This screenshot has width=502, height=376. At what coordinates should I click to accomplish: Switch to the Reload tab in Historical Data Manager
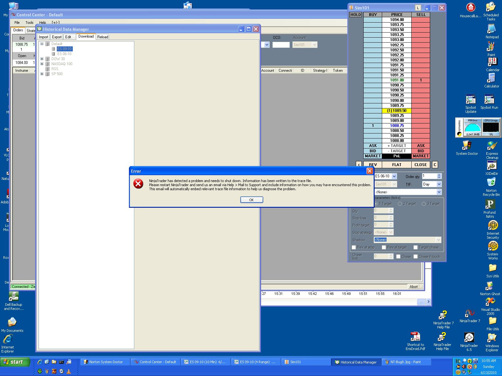[103, 37]
